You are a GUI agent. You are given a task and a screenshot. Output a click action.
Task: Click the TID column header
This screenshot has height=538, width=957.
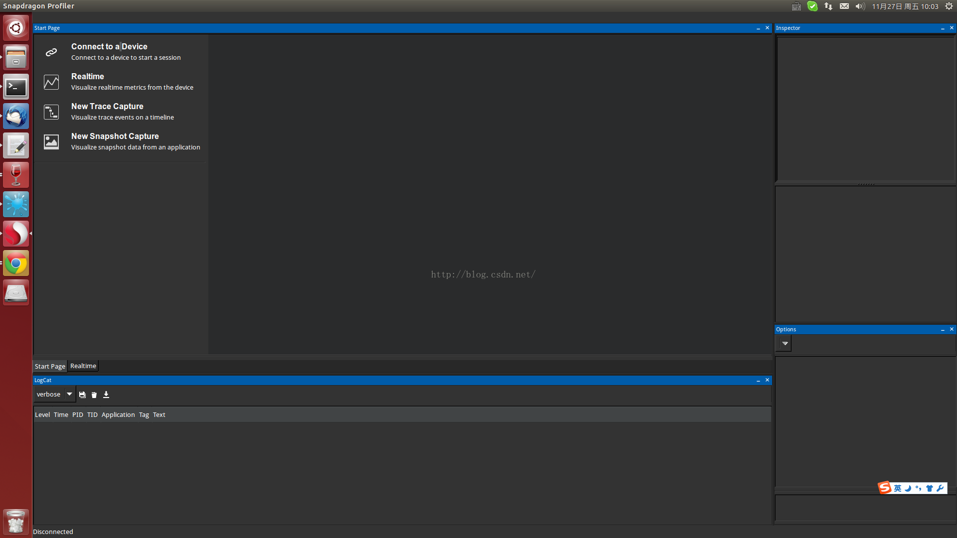click(x=92, y=414)
